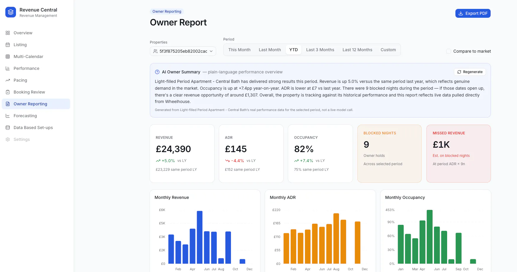Click the Performance bar chart icon

pyautogui.click(x=8, y=68)
